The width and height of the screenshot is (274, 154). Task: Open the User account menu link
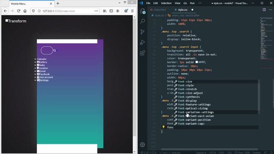pos(45,77)
